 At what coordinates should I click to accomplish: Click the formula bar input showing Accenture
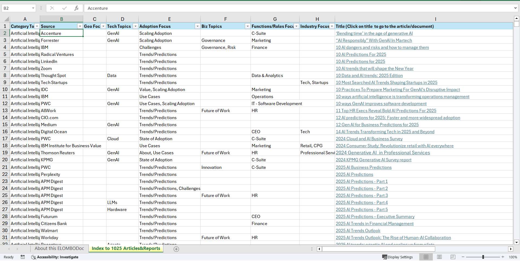[298, 8]
